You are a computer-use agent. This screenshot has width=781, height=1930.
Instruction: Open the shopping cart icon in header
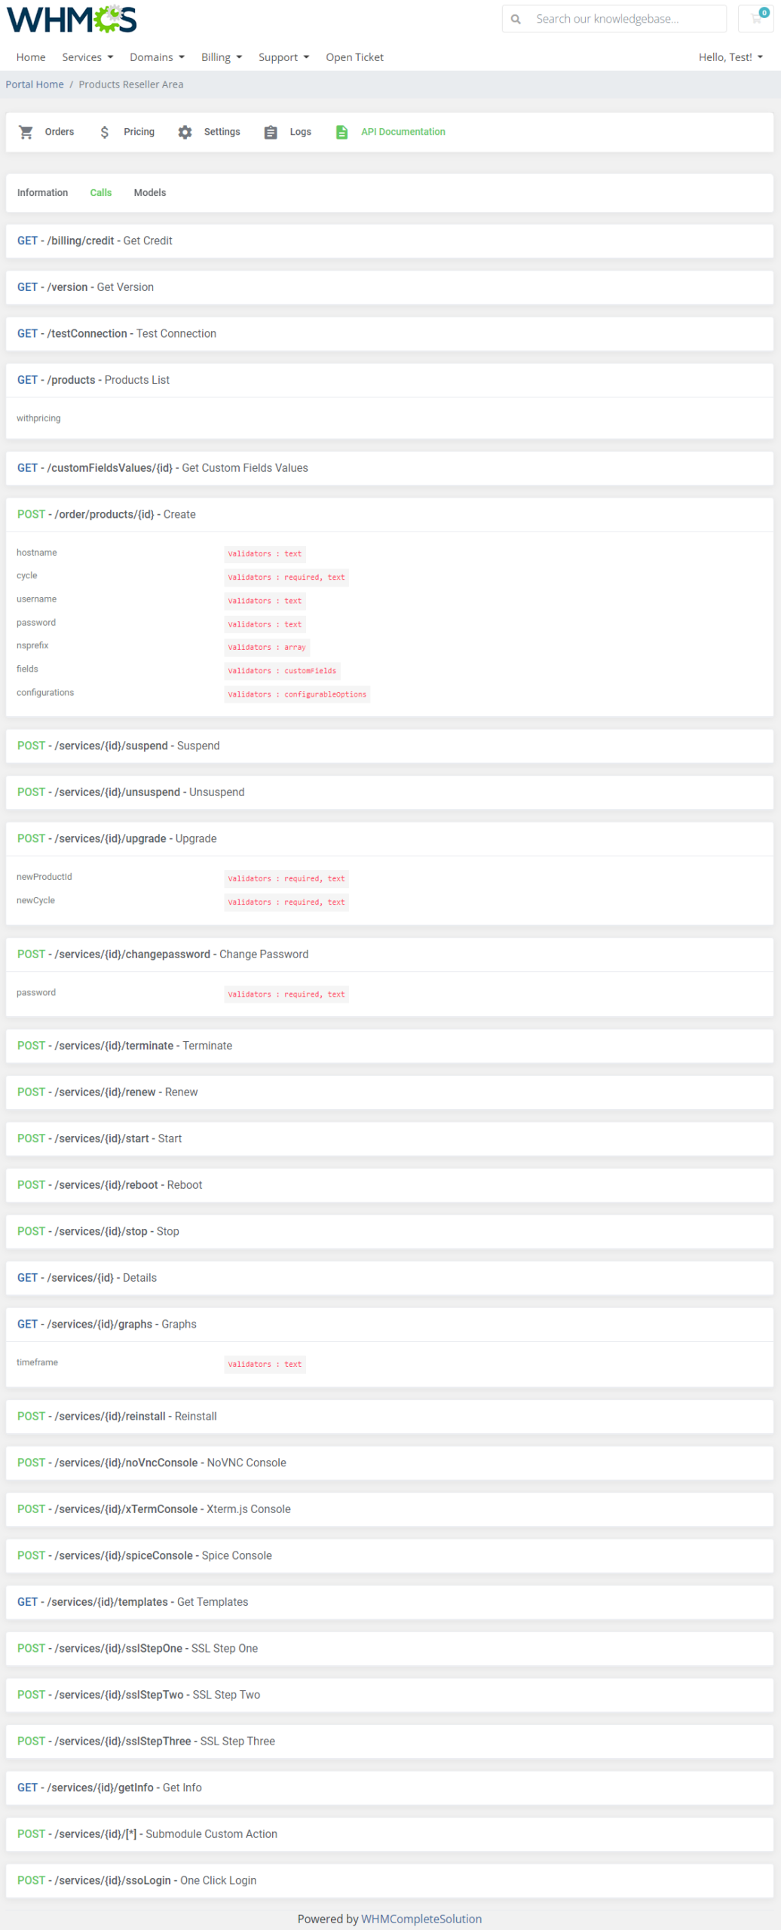(x=755, y=19)
